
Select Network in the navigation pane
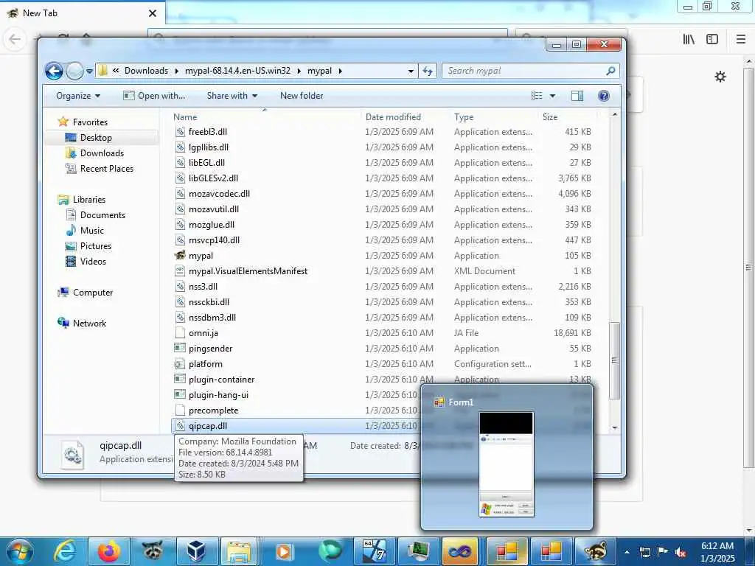click(82, 324)
